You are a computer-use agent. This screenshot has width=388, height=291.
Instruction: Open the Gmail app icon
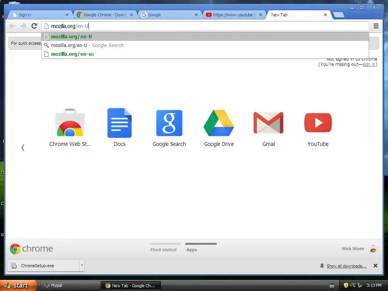tap(269, 123)
